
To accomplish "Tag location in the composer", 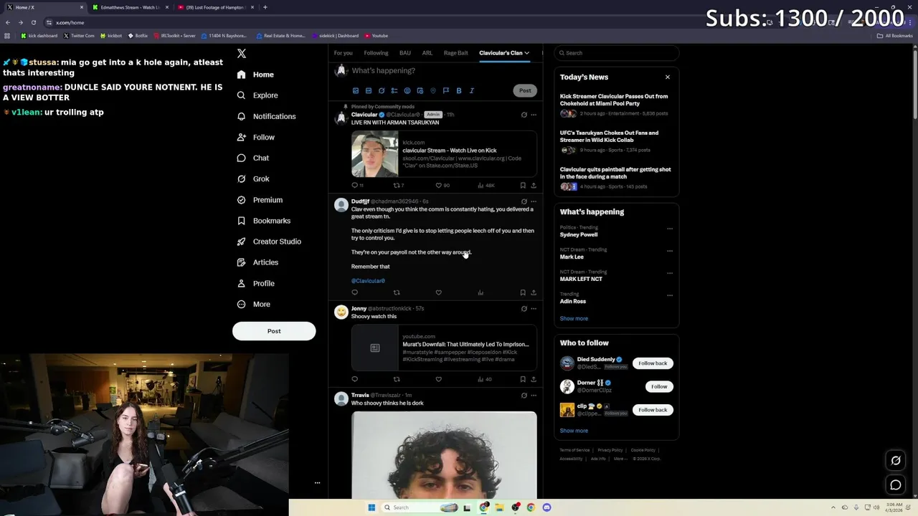I will coord(433,91).
